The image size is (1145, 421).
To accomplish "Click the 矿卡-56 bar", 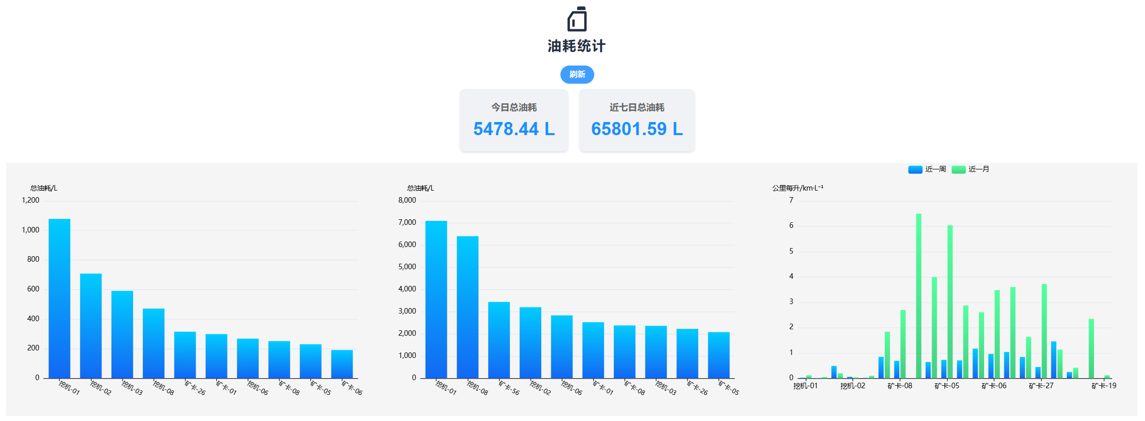I will (499, 340).
